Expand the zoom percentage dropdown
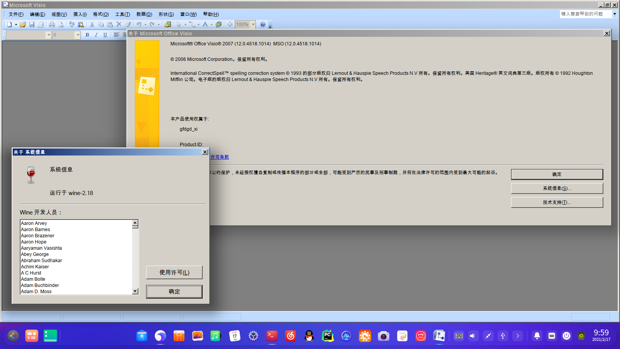The width and height of the screenshot is (620, 349). pos(253,24)
